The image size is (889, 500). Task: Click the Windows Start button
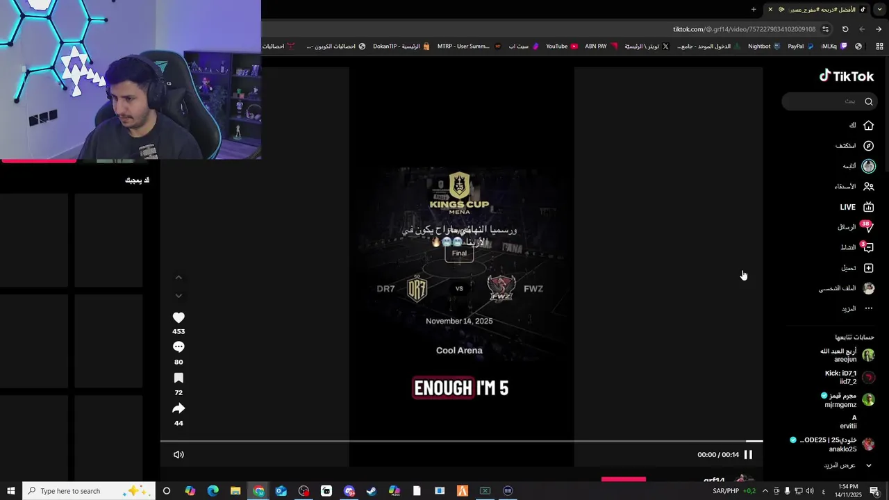10,491
